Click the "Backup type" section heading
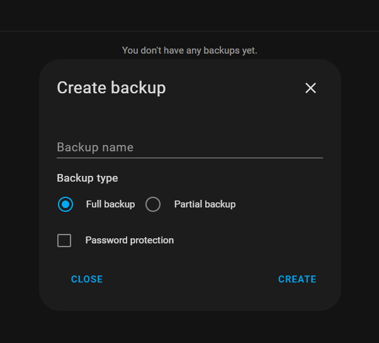Image resolution: width=379 pixels, height=343 pixels. click(x=88, y=178)
